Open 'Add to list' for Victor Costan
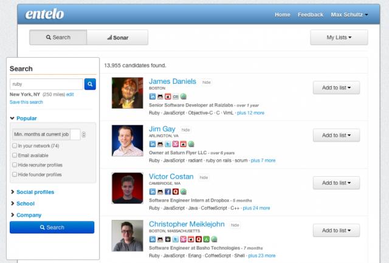This screenshot has width=389, height=263. click(336, 183)
